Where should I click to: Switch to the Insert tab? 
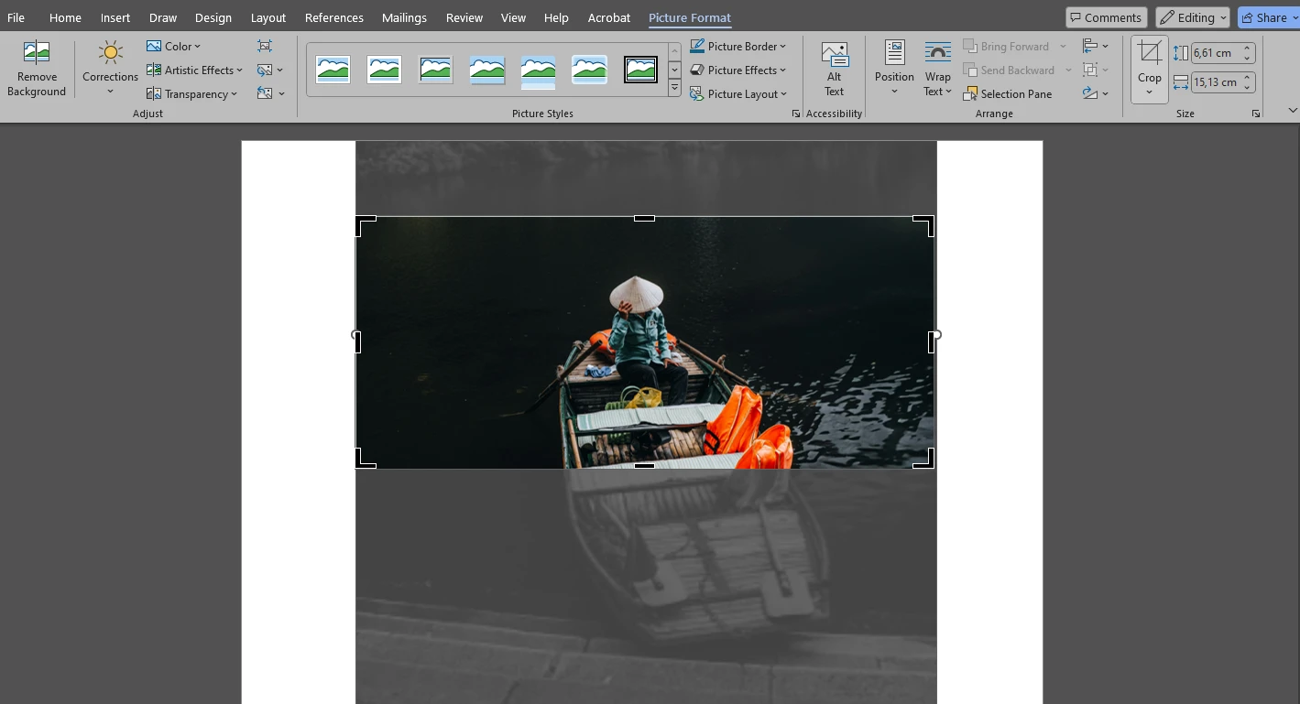coord(115,17)
